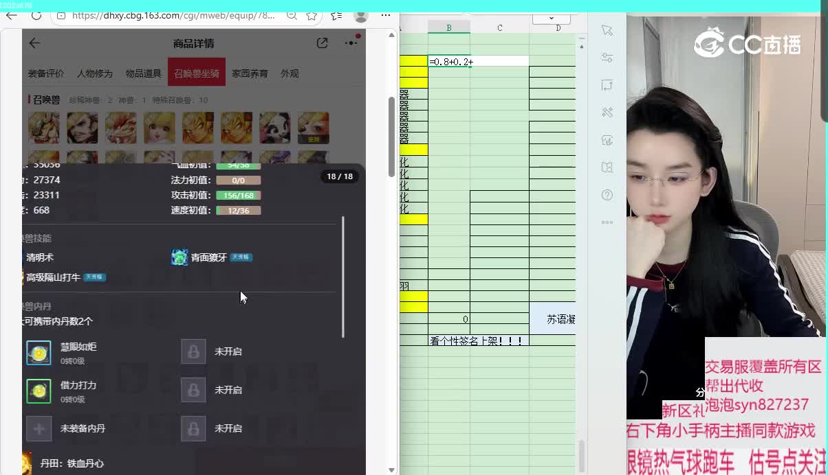Click spreadsheet cell containing =0.8+0.2+ formula
The height and width of the screenshot is (475, 828).
pos(449,62)
